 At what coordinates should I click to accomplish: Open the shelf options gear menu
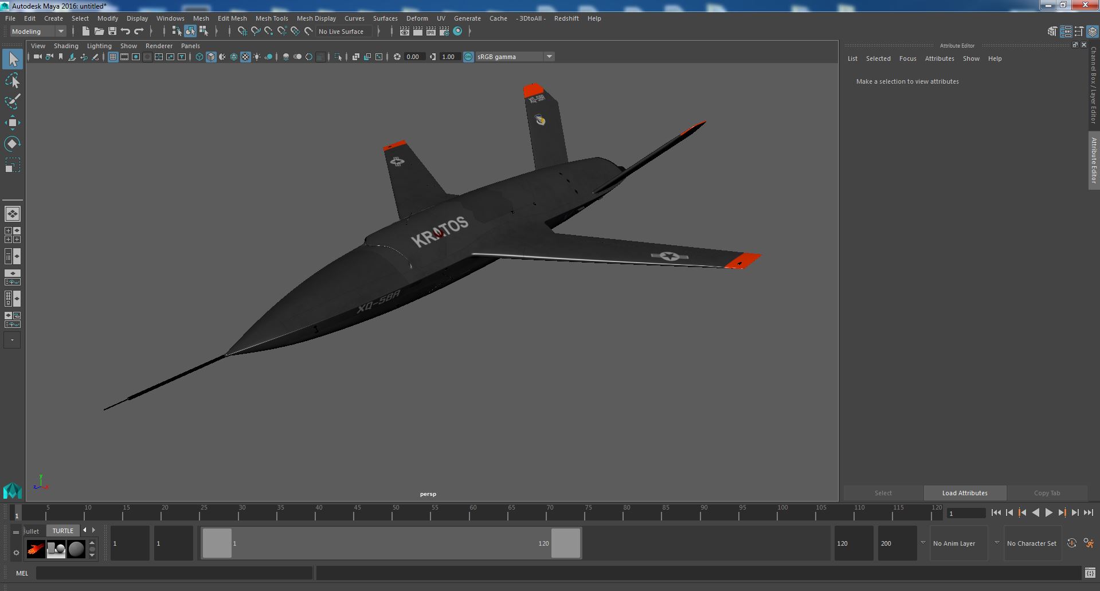pos(16,553)
